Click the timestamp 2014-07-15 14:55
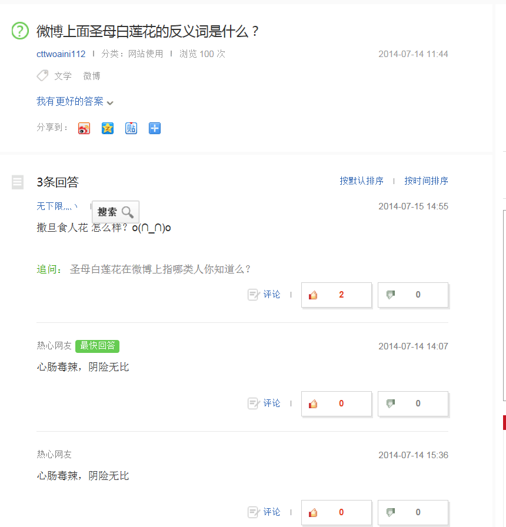The width and height of the screenshot is (506, 527). point(413,206)
